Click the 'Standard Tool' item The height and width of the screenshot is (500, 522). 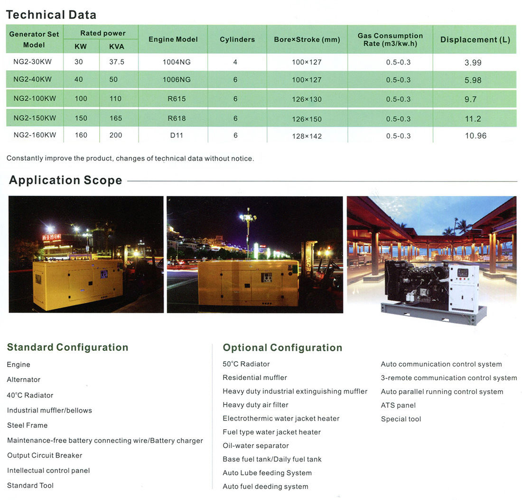30,486
